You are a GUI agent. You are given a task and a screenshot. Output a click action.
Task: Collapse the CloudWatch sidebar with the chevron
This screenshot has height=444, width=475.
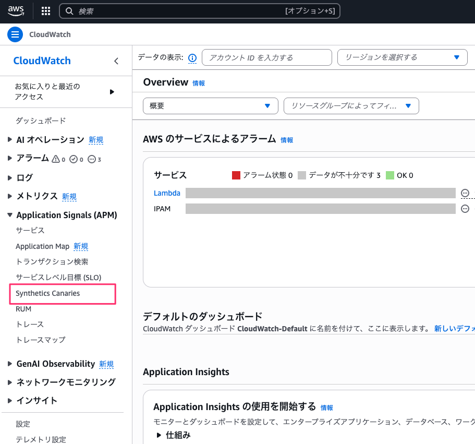[x=116, y=61]
